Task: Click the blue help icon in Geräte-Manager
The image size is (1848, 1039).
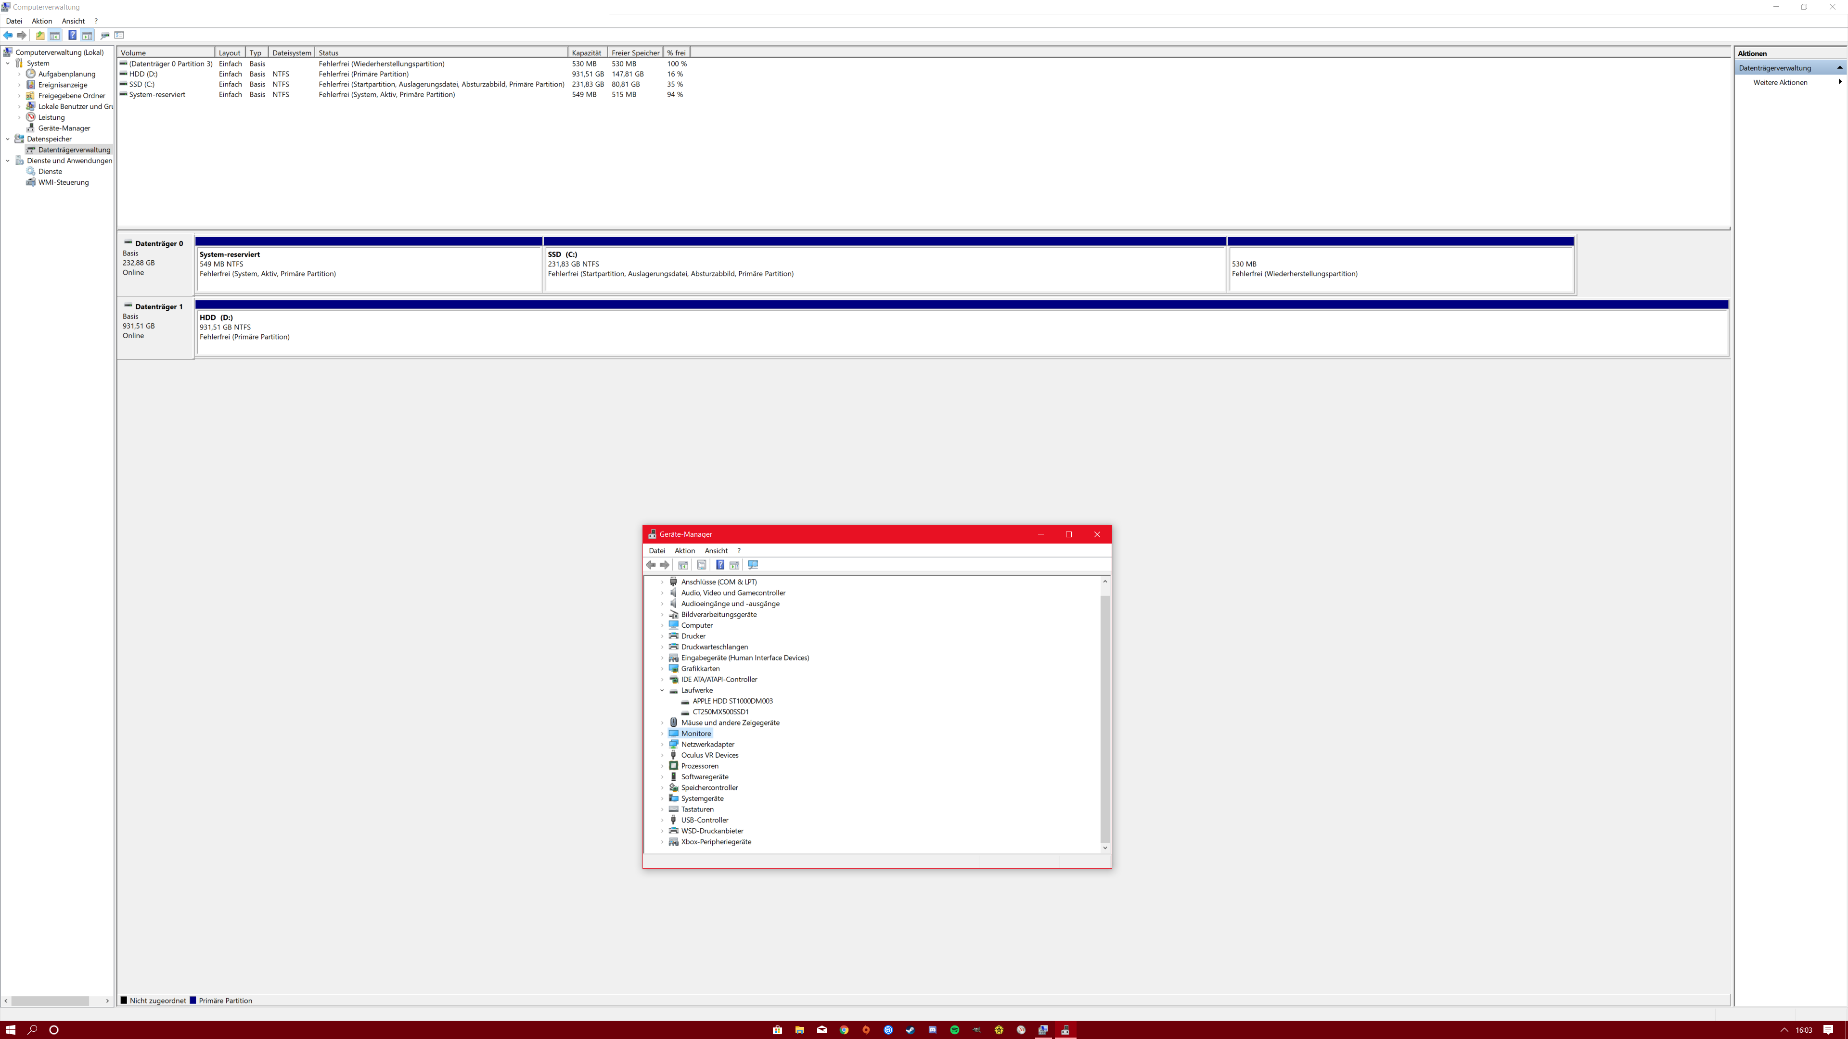Action: click(x=719, y=565)
